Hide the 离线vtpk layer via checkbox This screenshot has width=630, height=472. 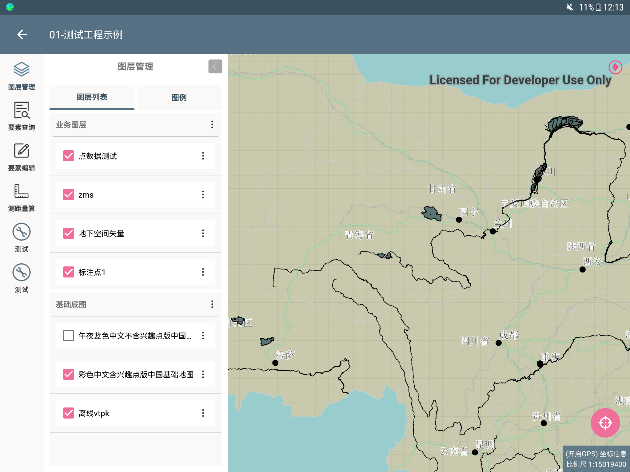pos(68,413)
